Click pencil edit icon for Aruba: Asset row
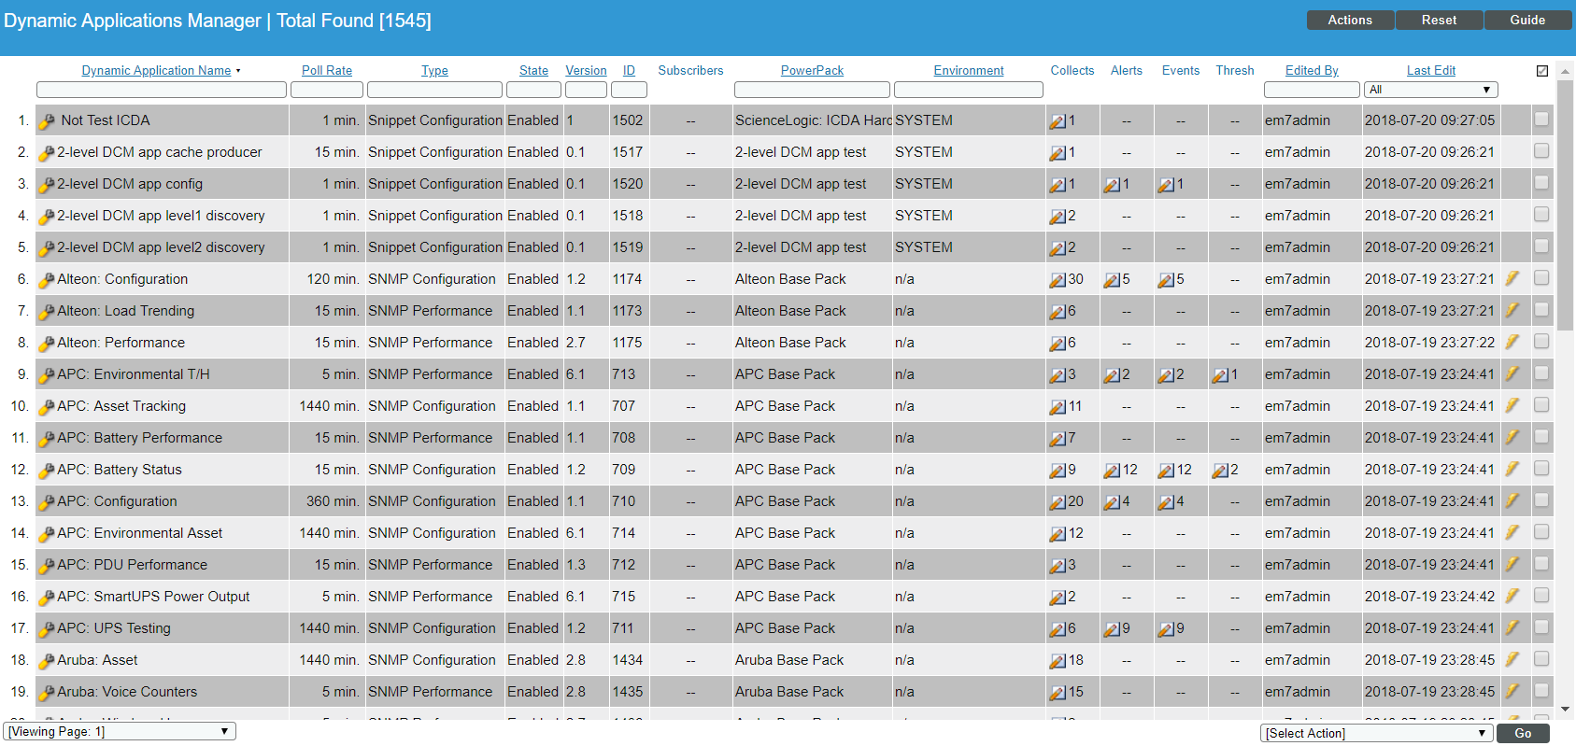 tap(1512, 659)
